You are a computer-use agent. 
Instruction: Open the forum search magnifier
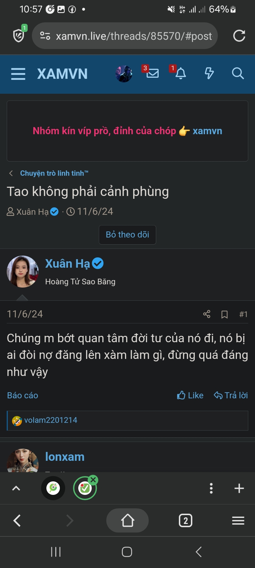pos(238,73)
